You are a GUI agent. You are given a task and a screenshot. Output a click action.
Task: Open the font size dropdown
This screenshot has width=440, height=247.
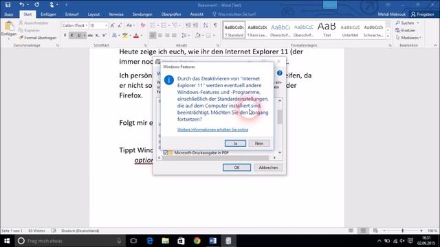point(106,25)
